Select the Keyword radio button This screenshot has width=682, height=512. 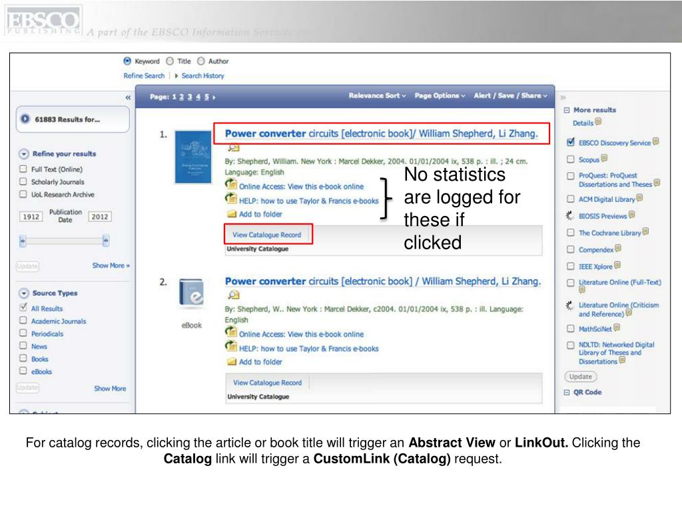[127, 61]
